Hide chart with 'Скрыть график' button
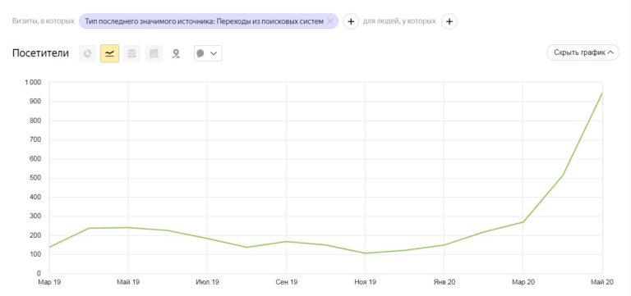This screenshot has width=631, height=296. [583, 52]
